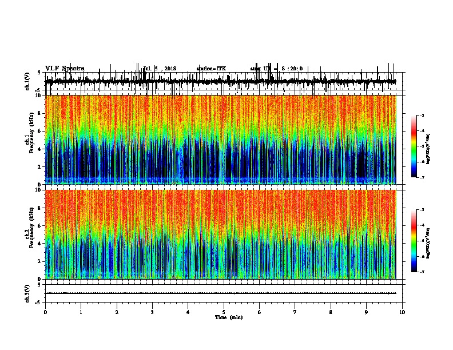Click the ch.1 spectrogram color bar

414,146
